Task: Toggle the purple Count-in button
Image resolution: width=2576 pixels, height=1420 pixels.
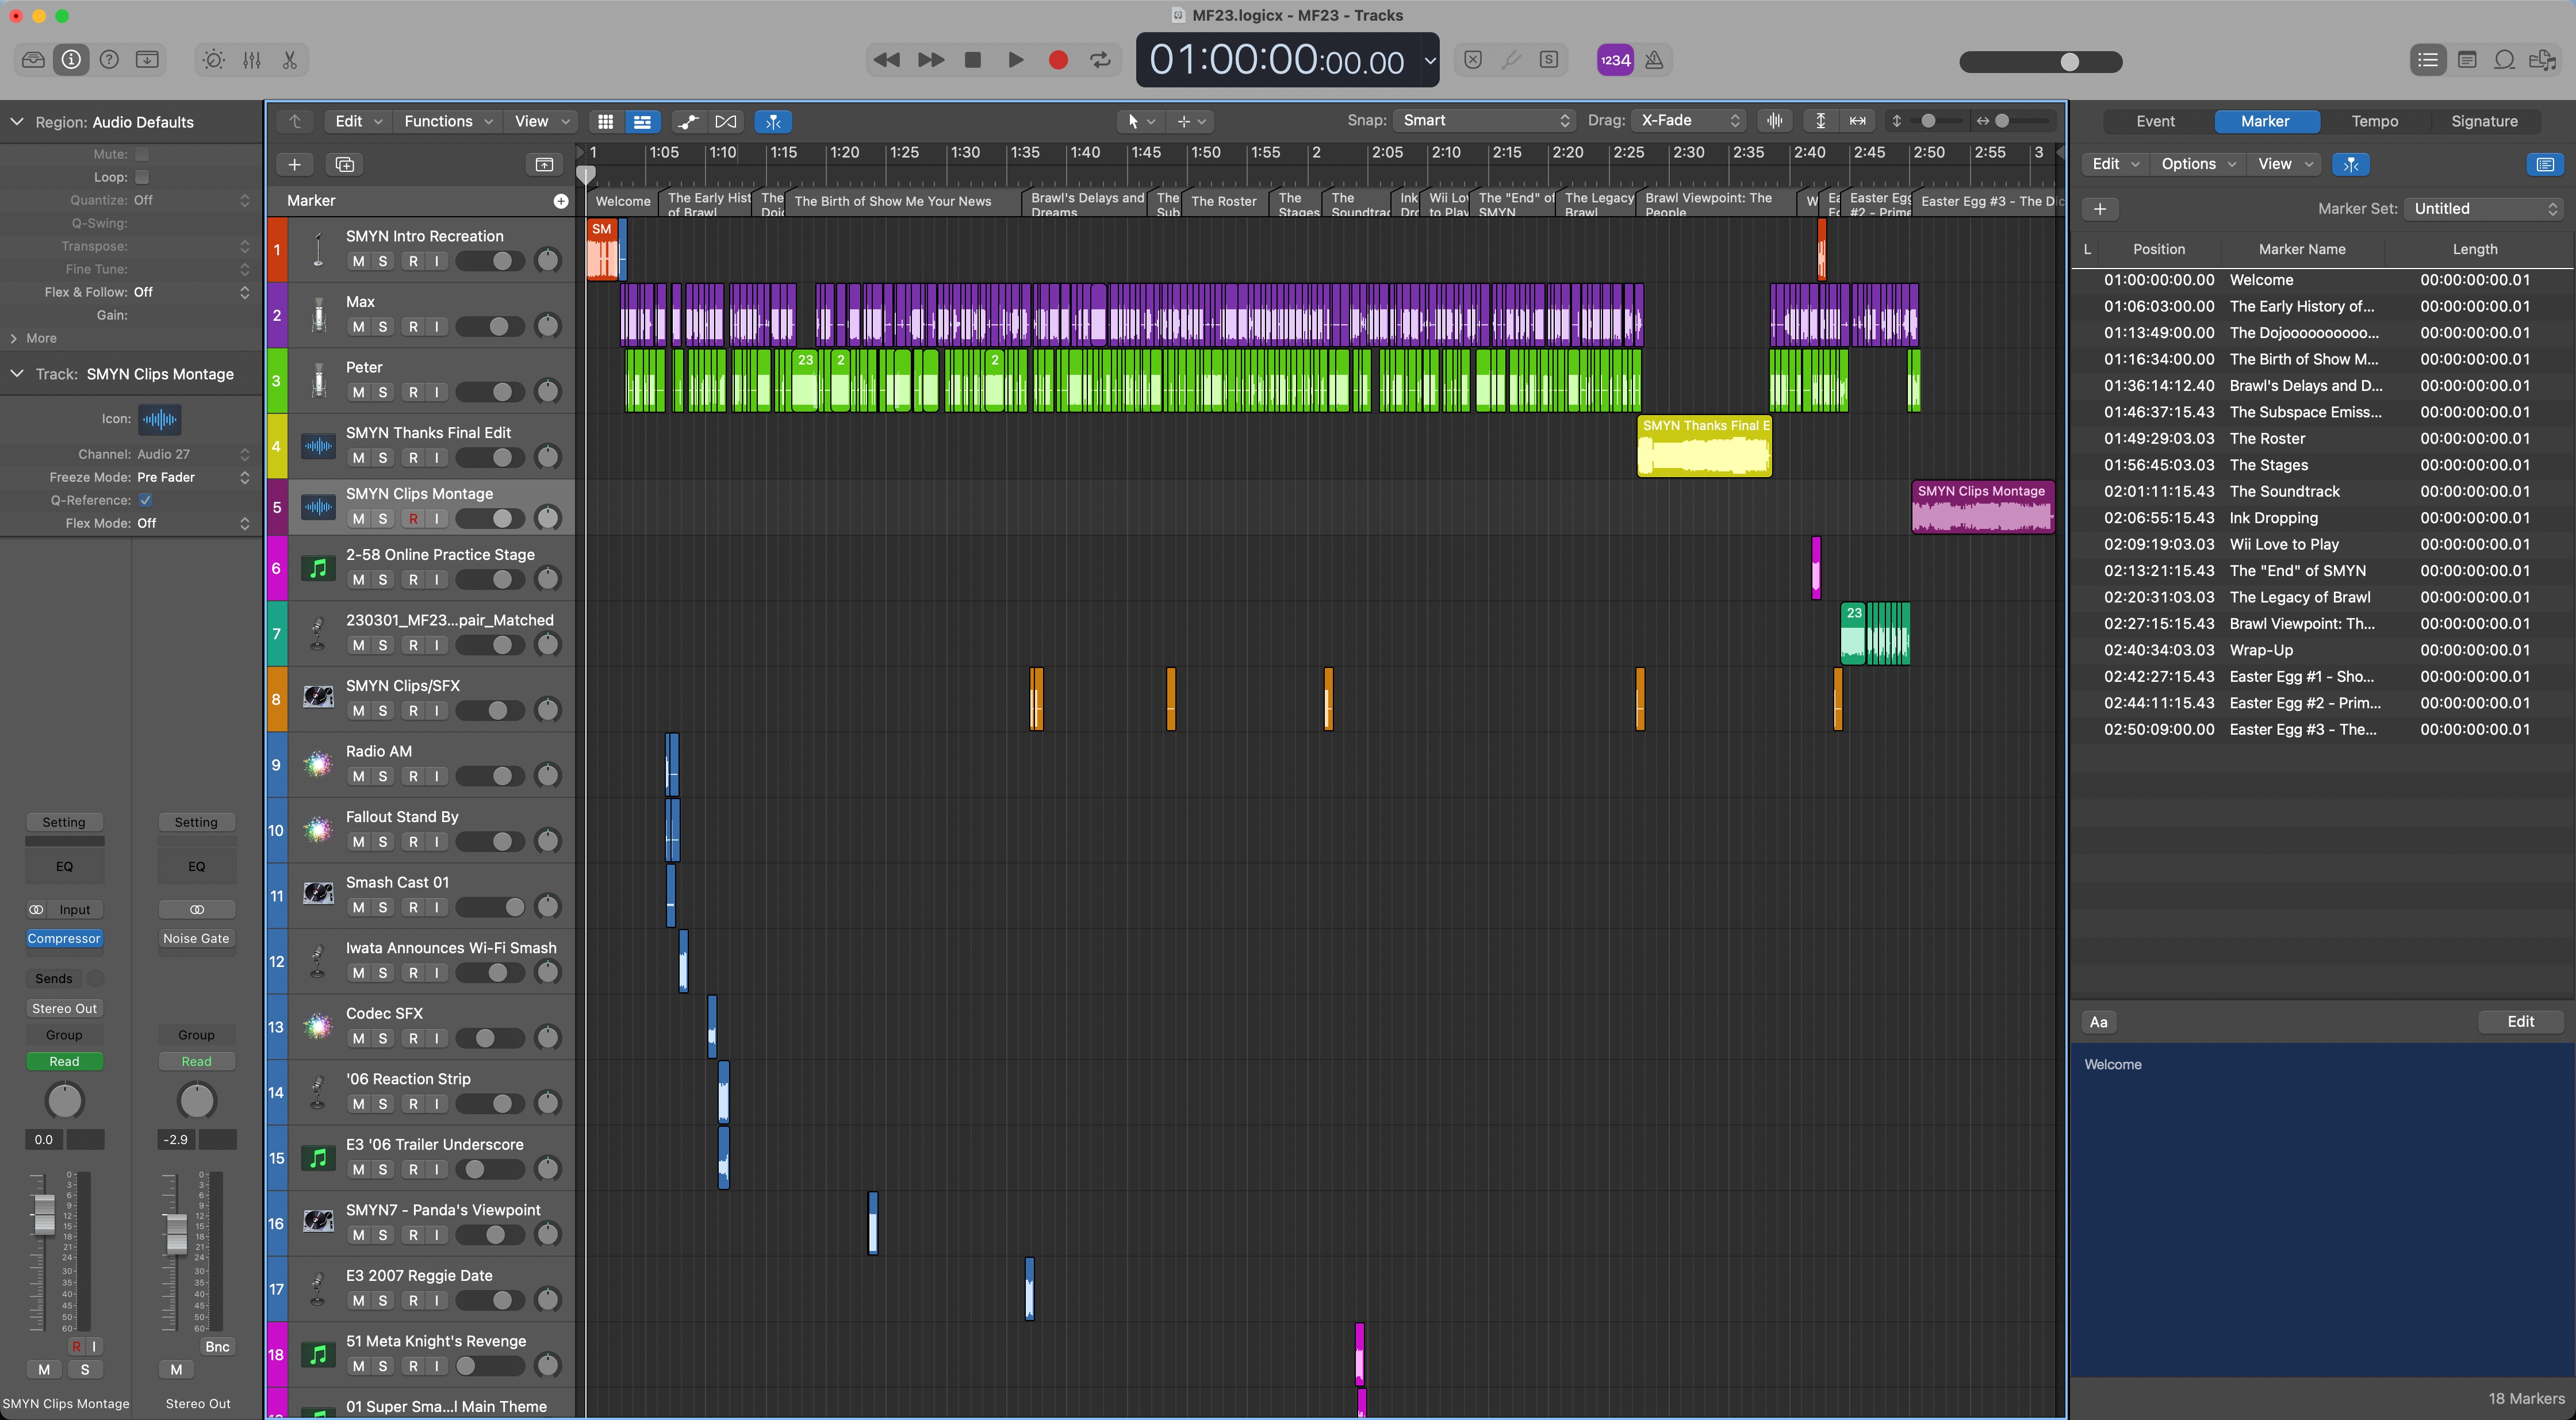Action: [x=1615, y=60]
